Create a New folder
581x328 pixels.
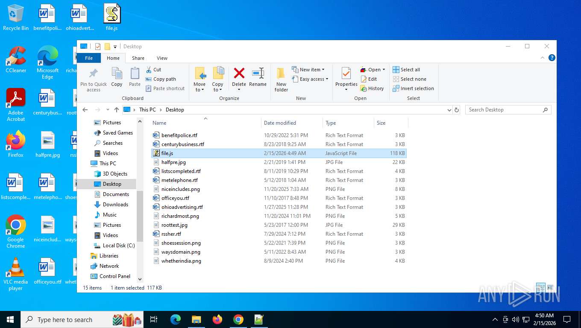click(x=281, y=79)
